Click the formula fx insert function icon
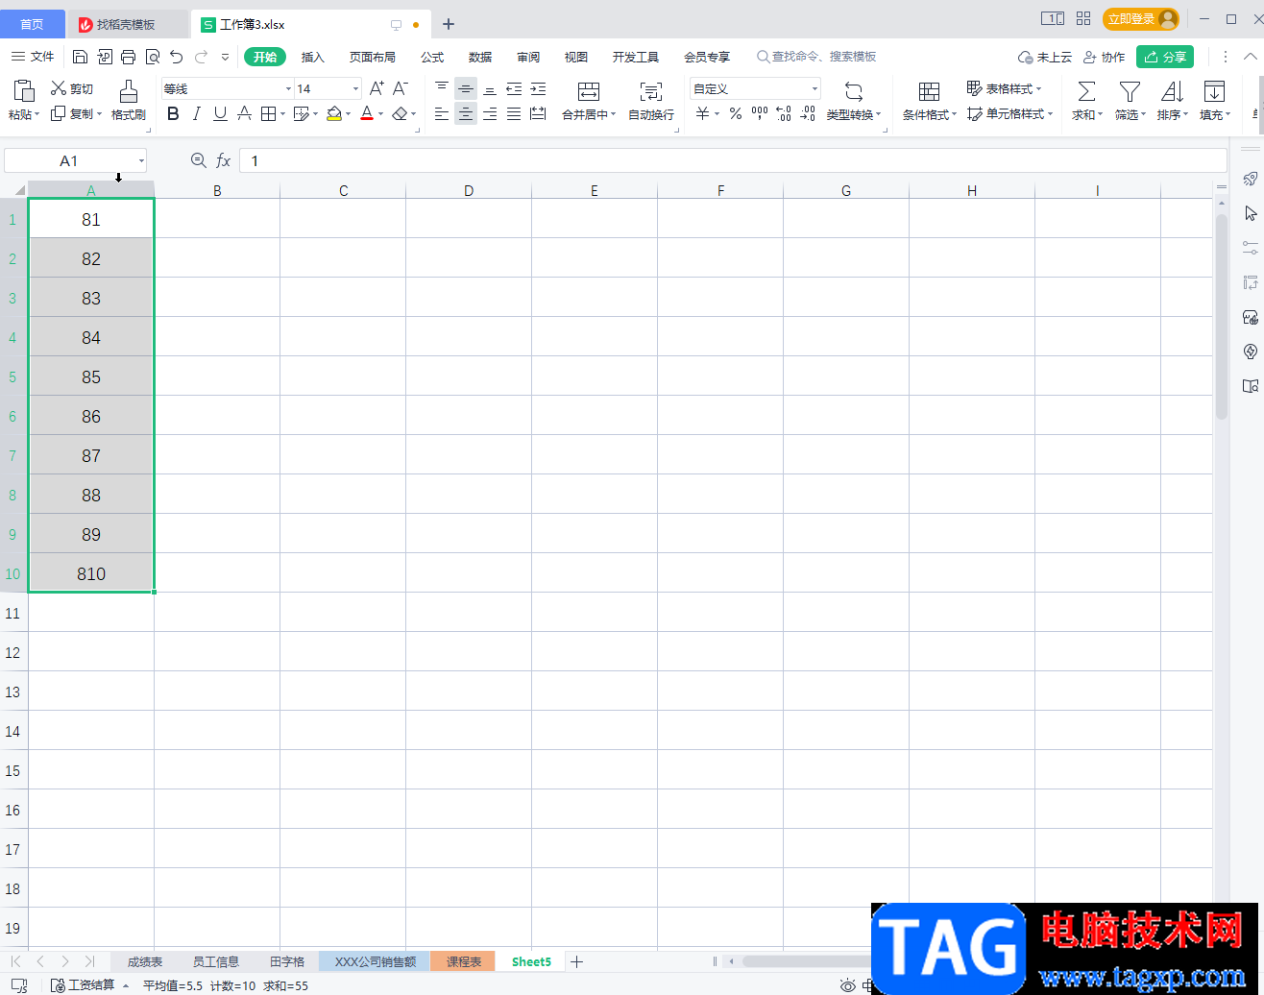Image resolution: width=1264 pixels, height=995 pixels. coord(223,160)
